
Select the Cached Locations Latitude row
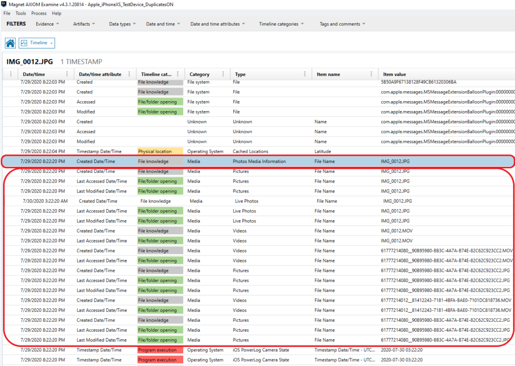click(x=258, y=151)
